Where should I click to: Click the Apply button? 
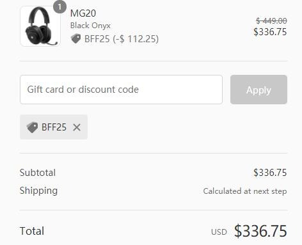point(258,90)
